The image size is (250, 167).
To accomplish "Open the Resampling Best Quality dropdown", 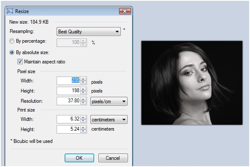I will coord(89,31).
